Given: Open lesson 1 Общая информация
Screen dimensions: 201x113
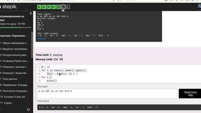Looking at the screenshot, I should point(14,43).
